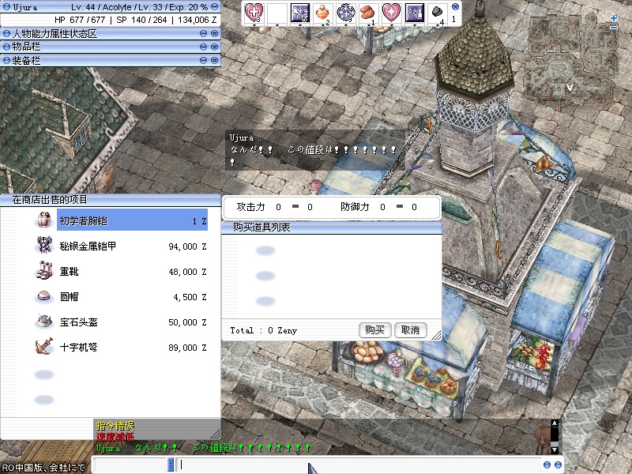Select the 圆帽 item name

69,297
